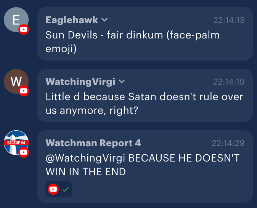
Task: Click YouTube badge on Watchman Report avatar
Action: point(24,152)
